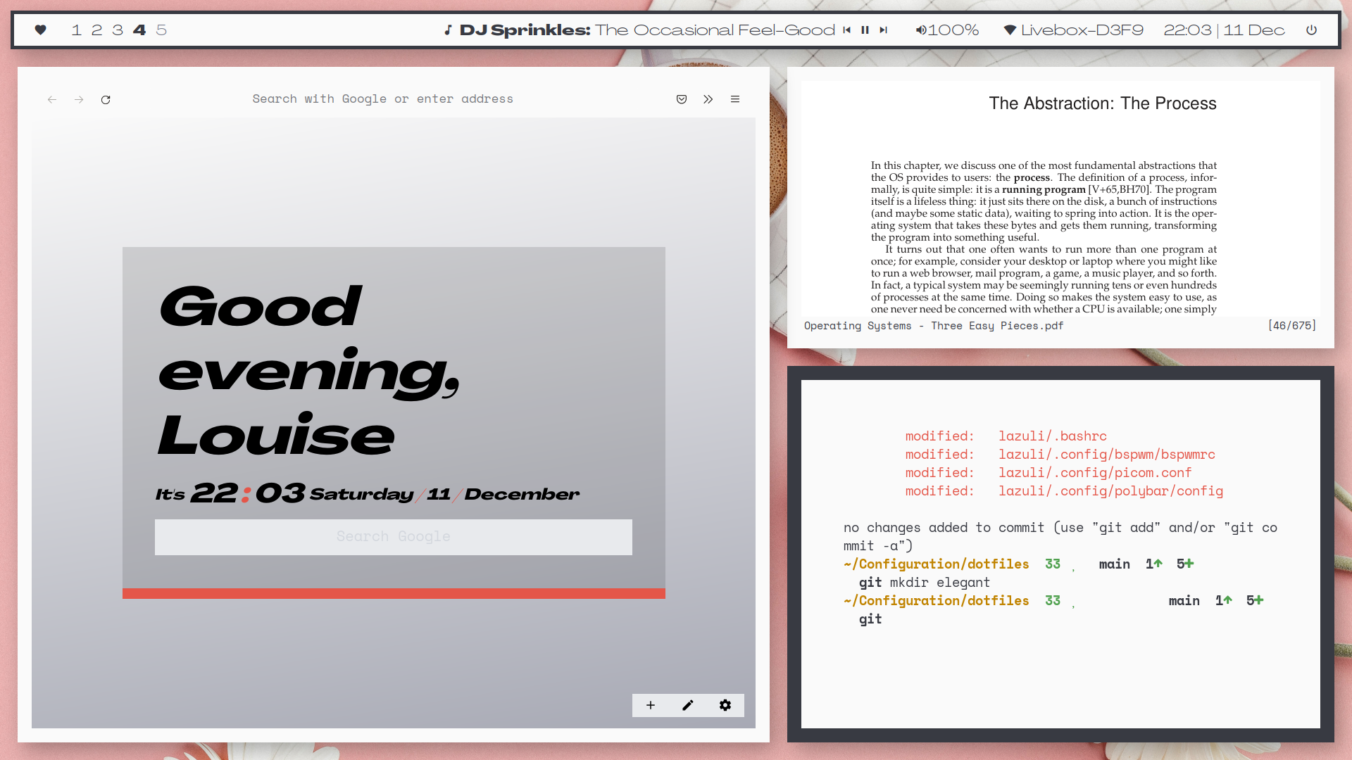
Task: Select workspace tab number 2
Action: [x=96, y=30]
